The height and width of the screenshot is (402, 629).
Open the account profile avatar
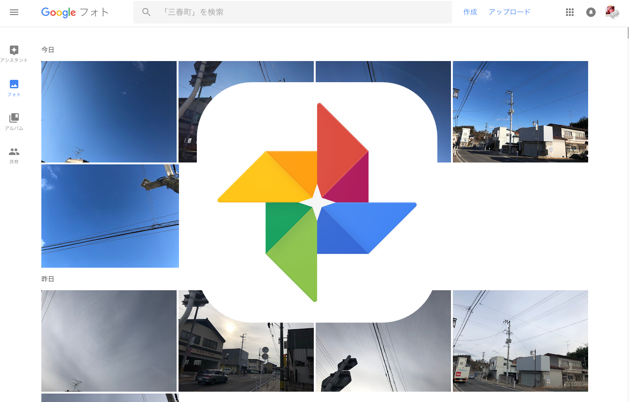(x=612, y=12)
